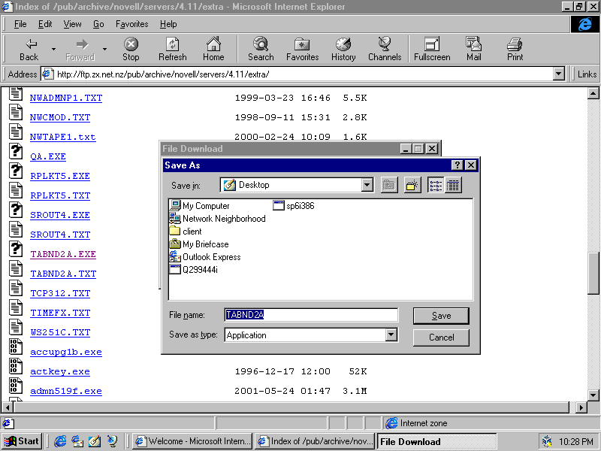Open the Save in dropdown
The height and width of the screenshot is (451, 601).
[367, 185]
